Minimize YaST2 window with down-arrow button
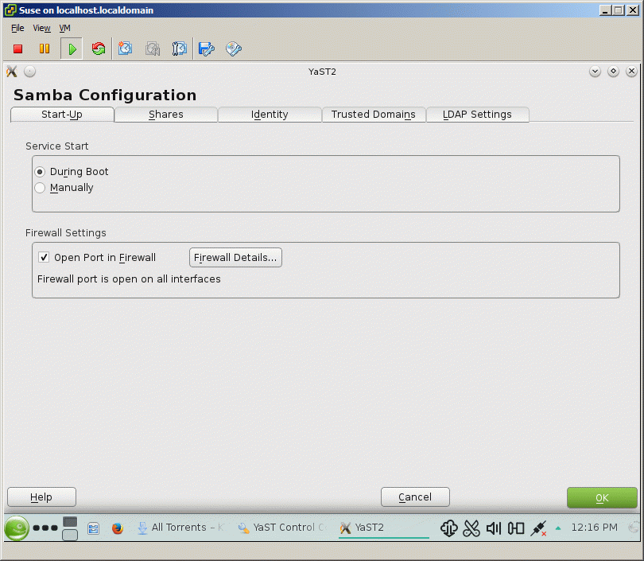 (x=595, y=72)
